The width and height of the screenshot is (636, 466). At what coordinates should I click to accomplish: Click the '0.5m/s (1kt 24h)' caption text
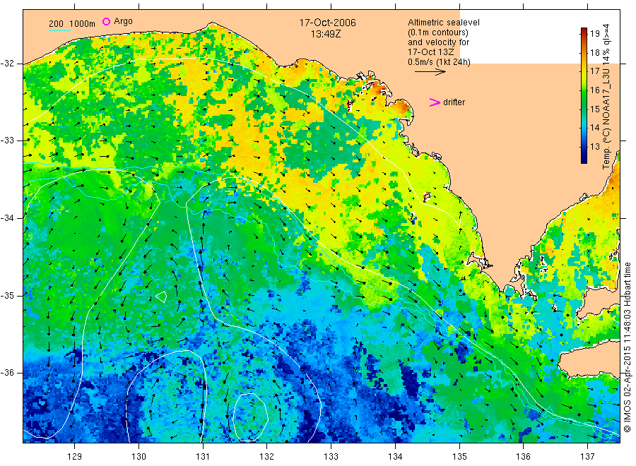coord(439,62)
